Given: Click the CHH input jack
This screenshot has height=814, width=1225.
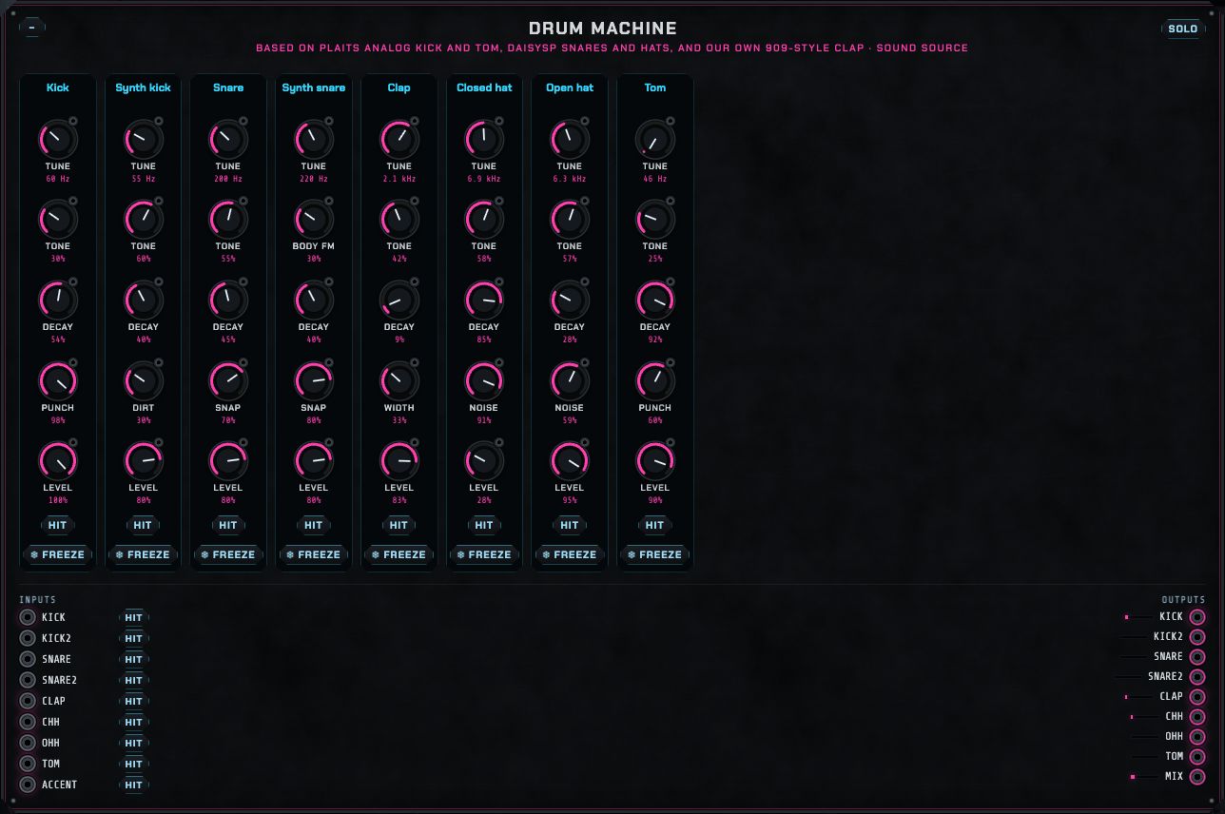Looking at the screenshot, I should pos(28,722).
